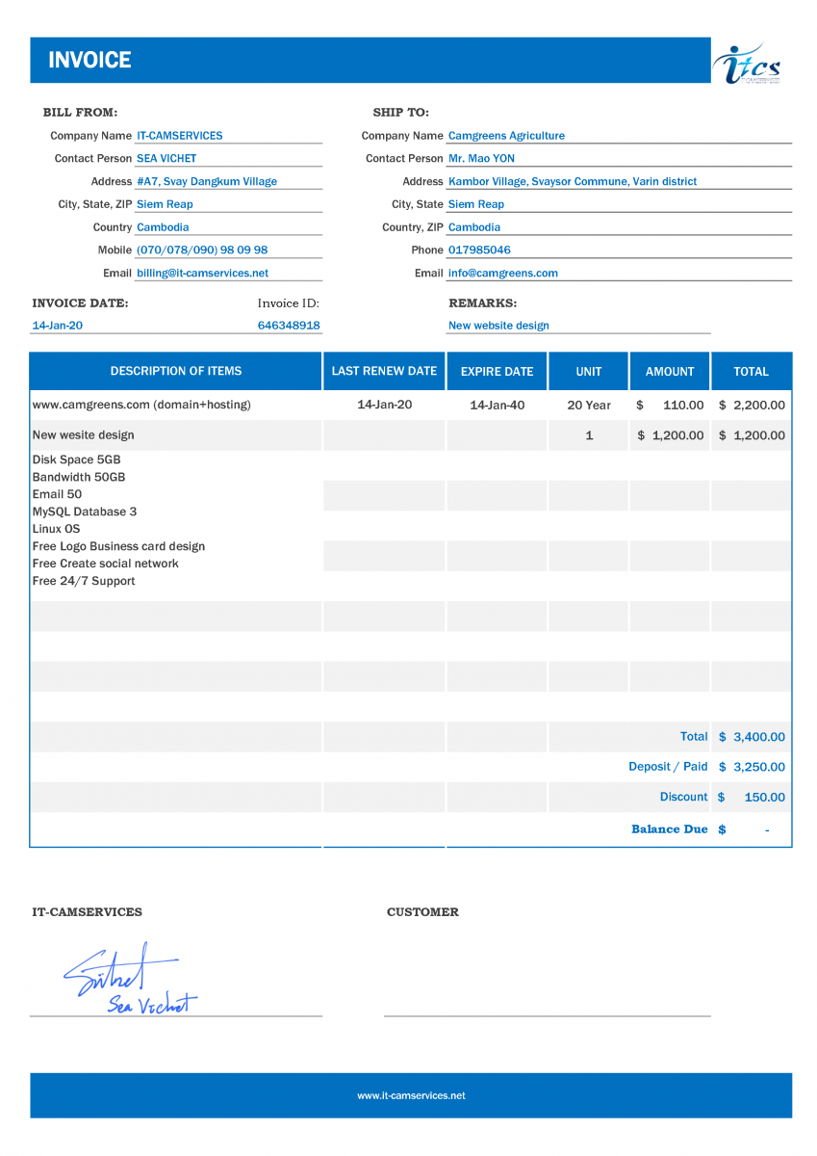Click the MySQL Database 3 line

pyautogui.click(x=85, y=512)
